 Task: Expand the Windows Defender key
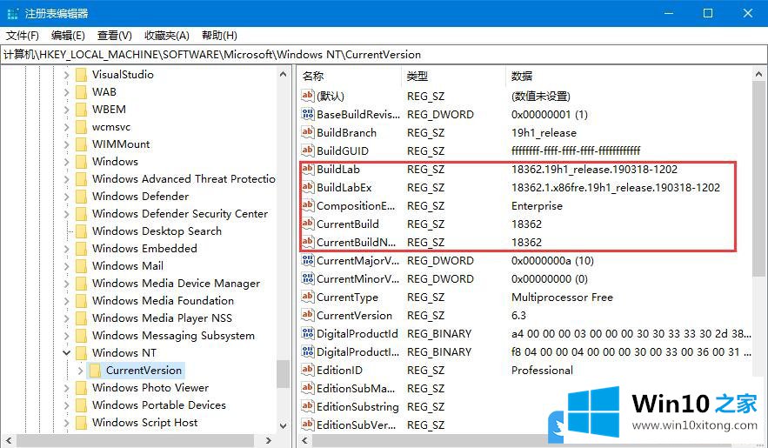[x=67, y=197]
